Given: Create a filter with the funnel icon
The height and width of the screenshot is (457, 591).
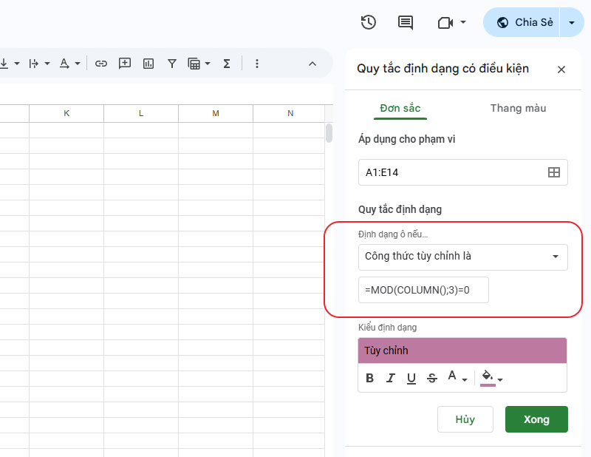Looking at the screenshot, I should (172, 64).
